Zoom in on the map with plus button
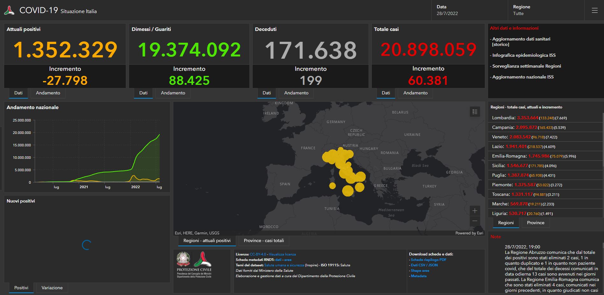 (475, 211)
